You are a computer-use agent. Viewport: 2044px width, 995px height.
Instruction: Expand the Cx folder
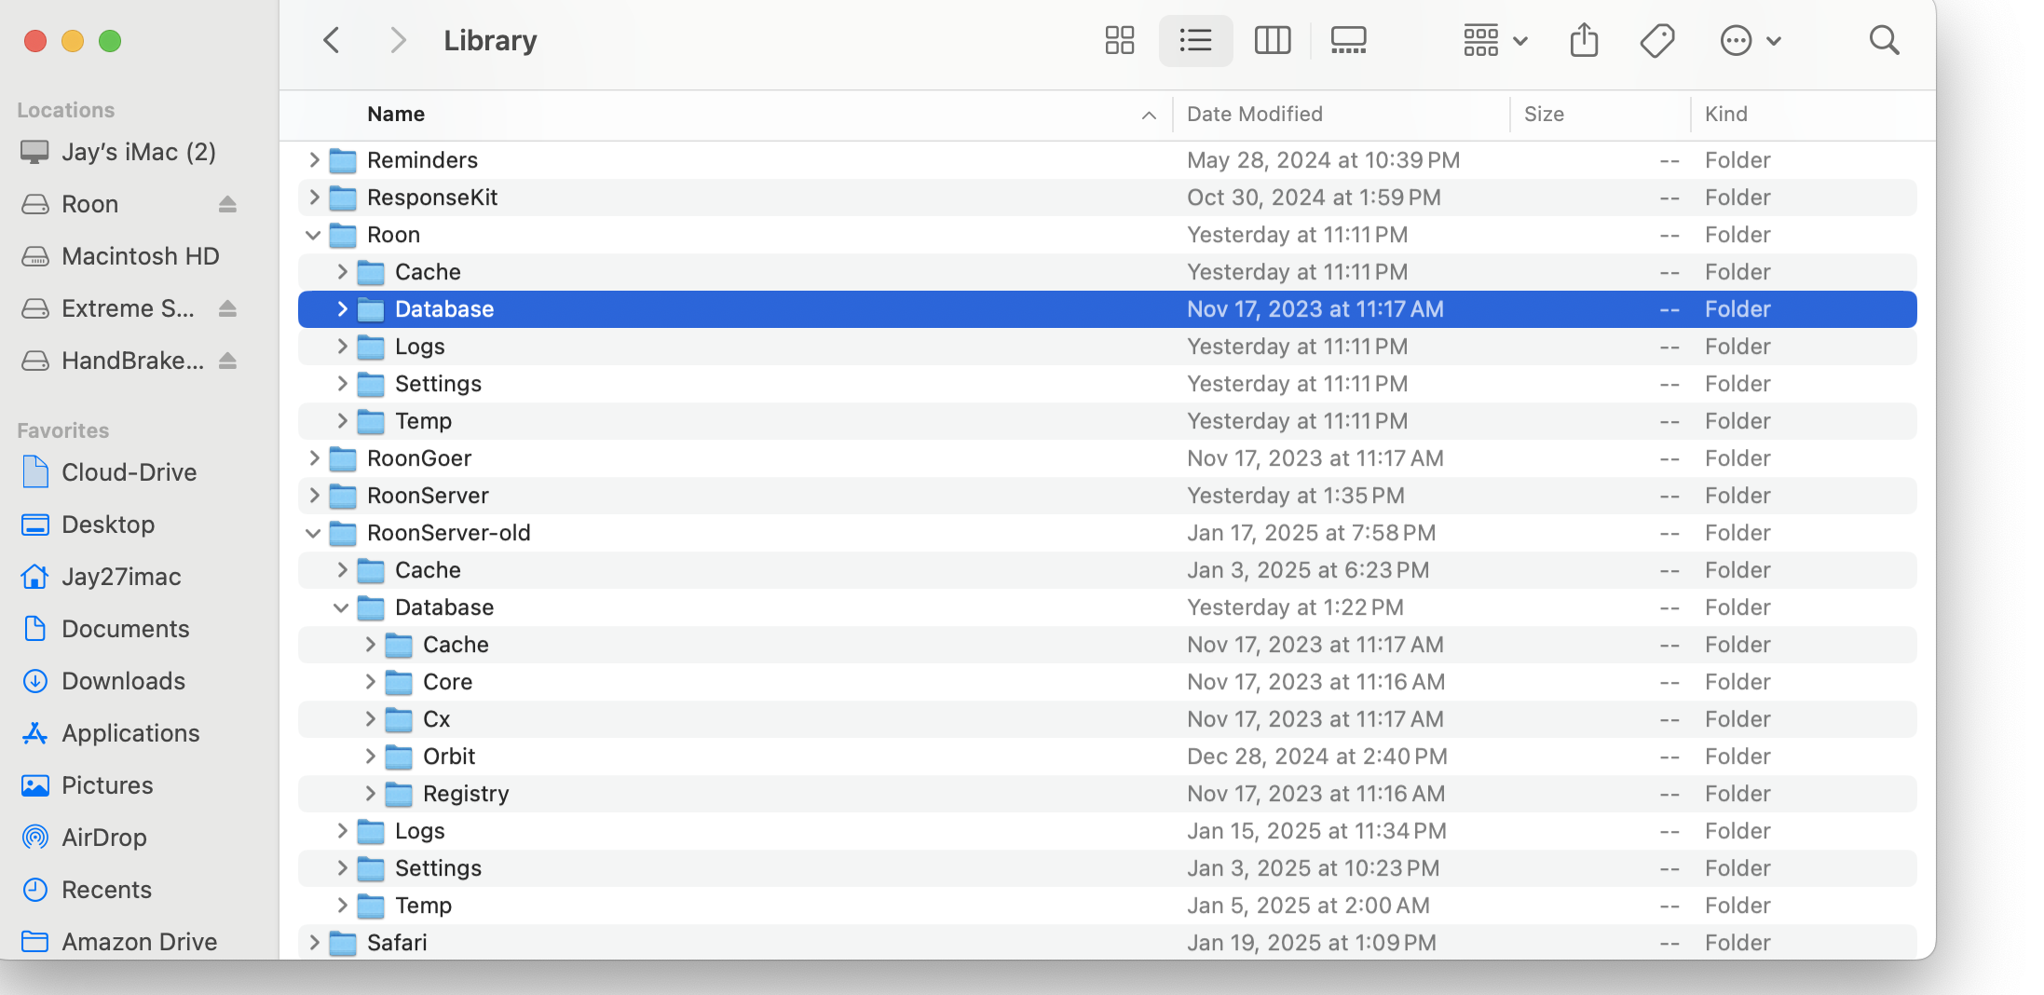point(370,719)
